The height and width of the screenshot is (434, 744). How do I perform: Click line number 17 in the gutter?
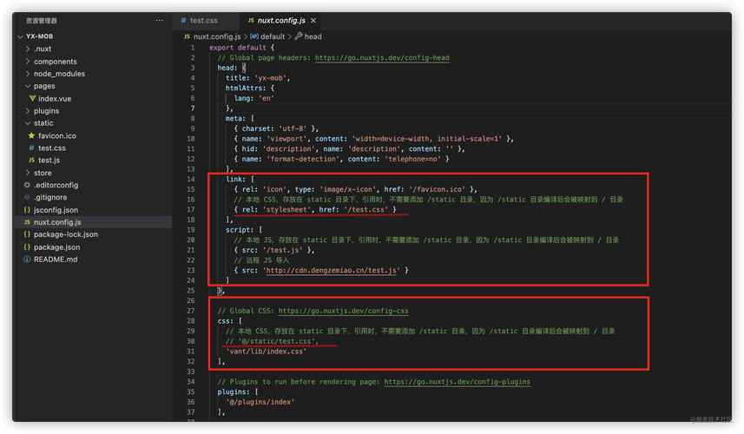[191, 209]
